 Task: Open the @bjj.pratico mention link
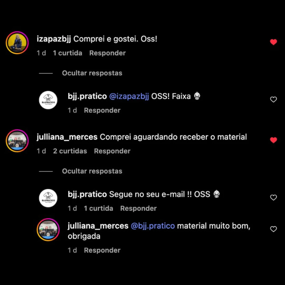(153, 226)
